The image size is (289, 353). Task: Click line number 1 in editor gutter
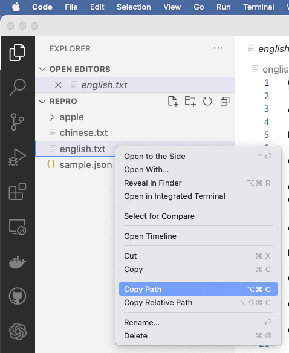click(267, 83)
